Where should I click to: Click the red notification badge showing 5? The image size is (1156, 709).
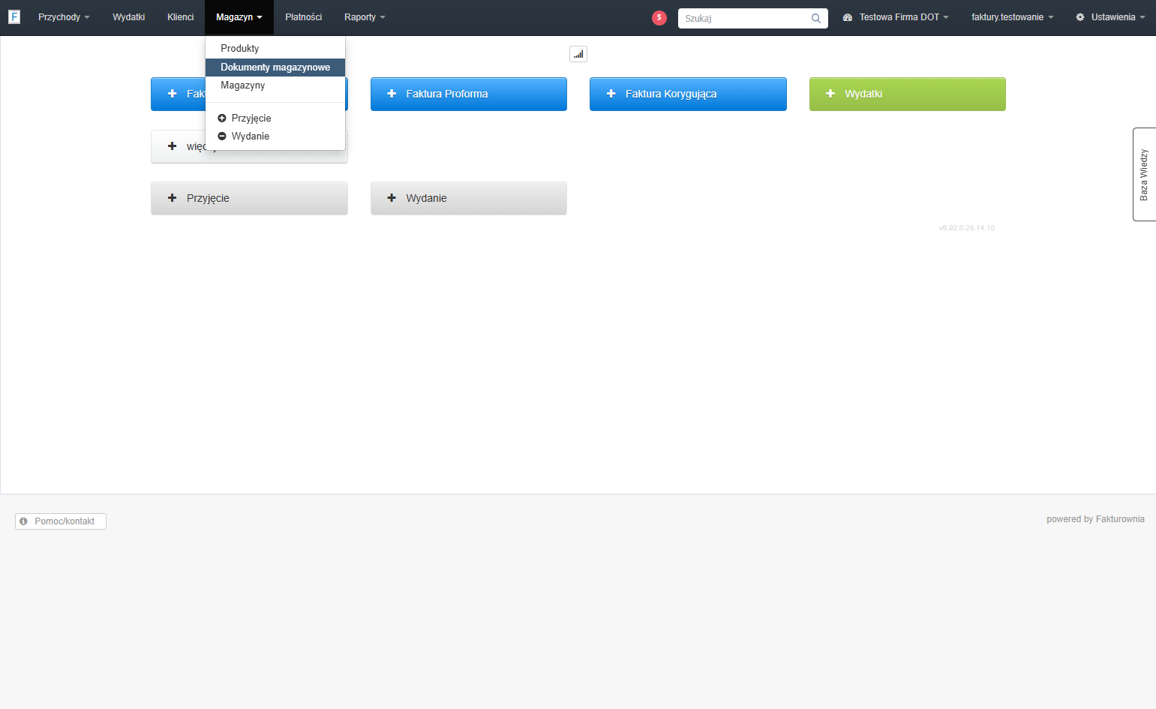click(659, 17)
